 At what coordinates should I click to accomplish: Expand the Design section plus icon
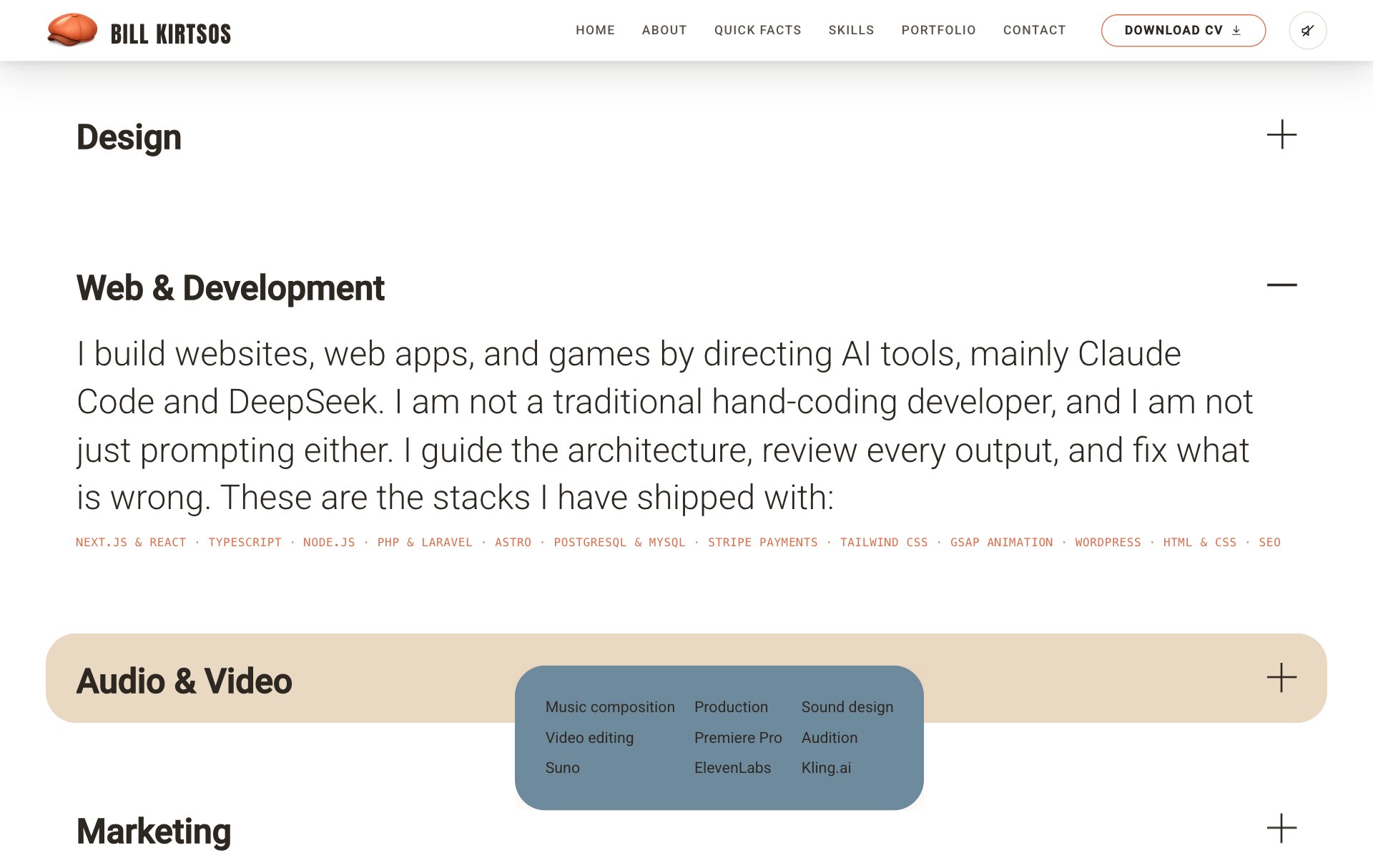1281,134
